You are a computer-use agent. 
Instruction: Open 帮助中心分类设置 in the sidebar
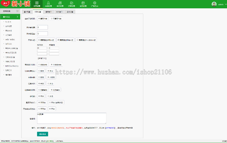(12, 48)
